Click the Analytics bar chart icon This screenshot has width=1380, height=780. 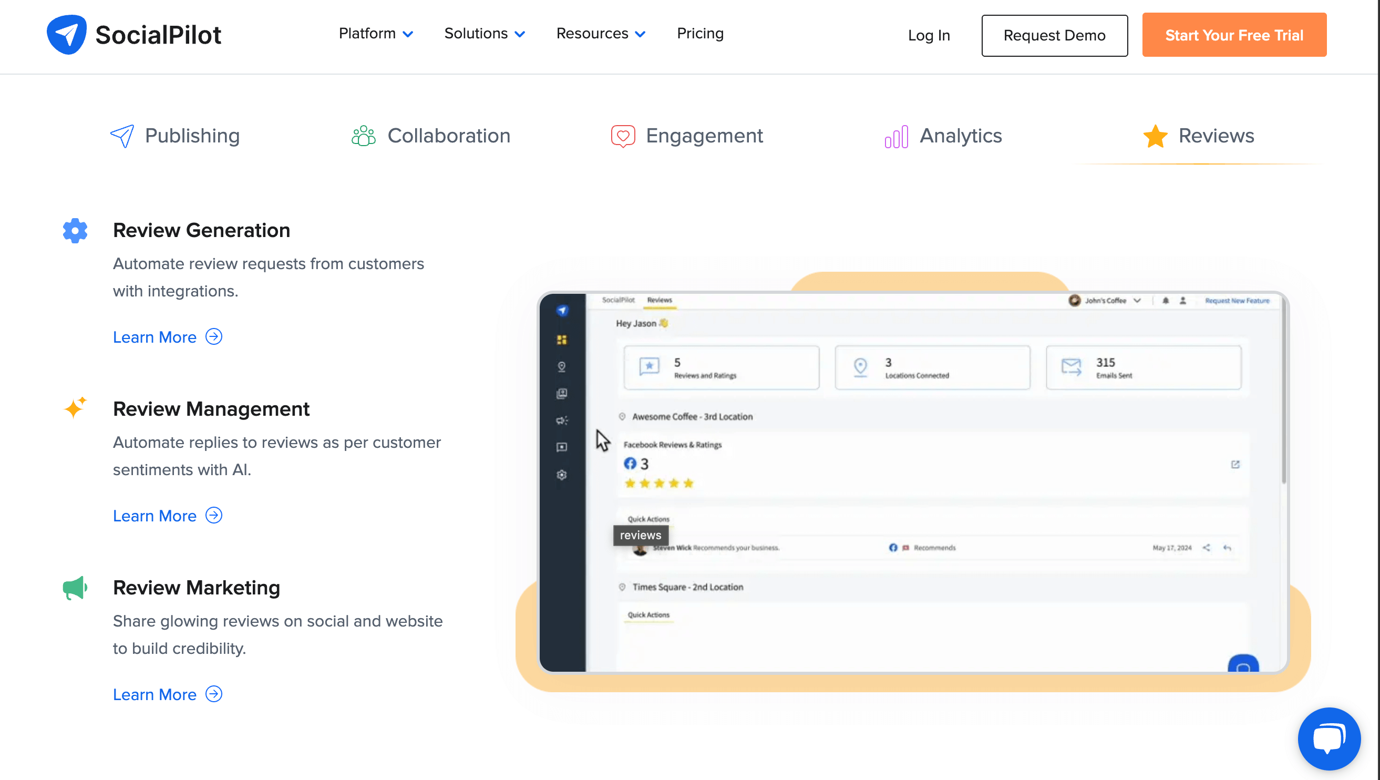click(x=896, y=136)
